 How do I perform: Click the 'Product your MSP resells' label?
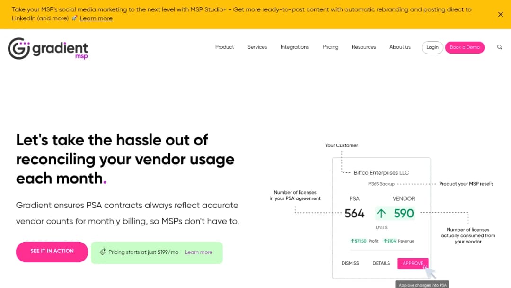(467, 184)
